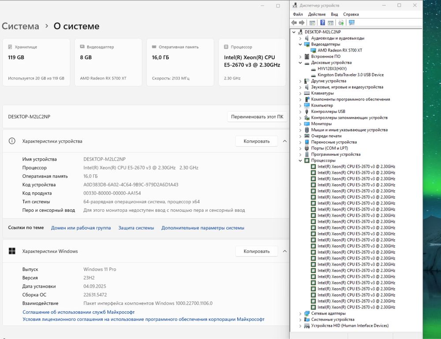
Task: Click the Процессор card icon
Action: tap(226, 47)
